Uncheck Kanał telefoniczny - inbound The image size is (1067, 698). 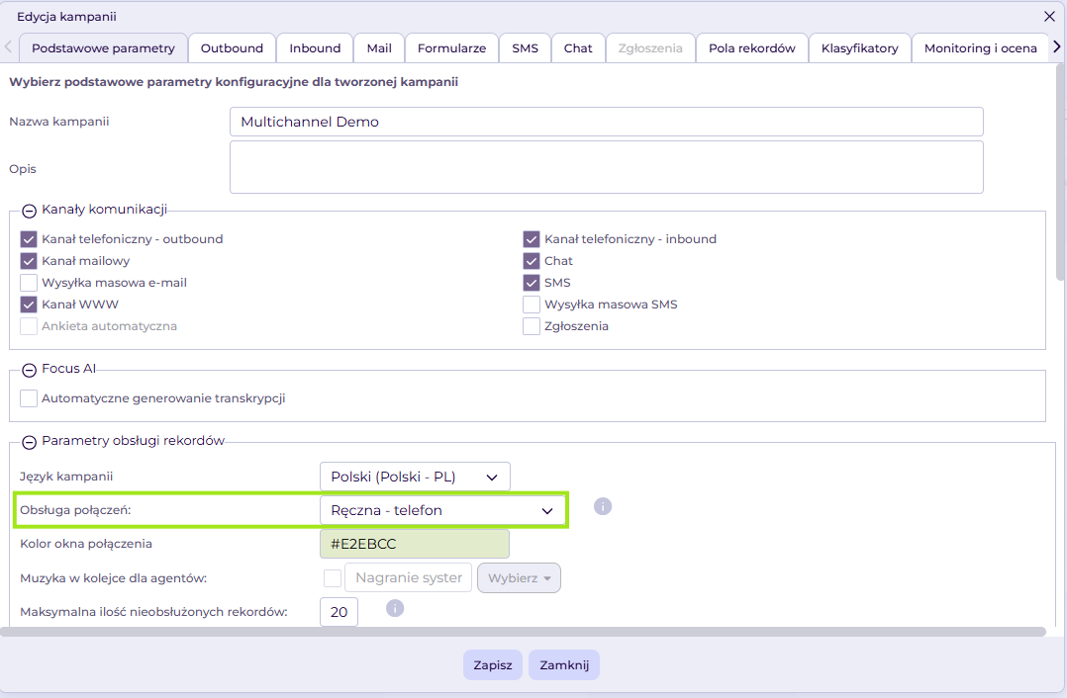pyautogui.click(x=532, y=239)
